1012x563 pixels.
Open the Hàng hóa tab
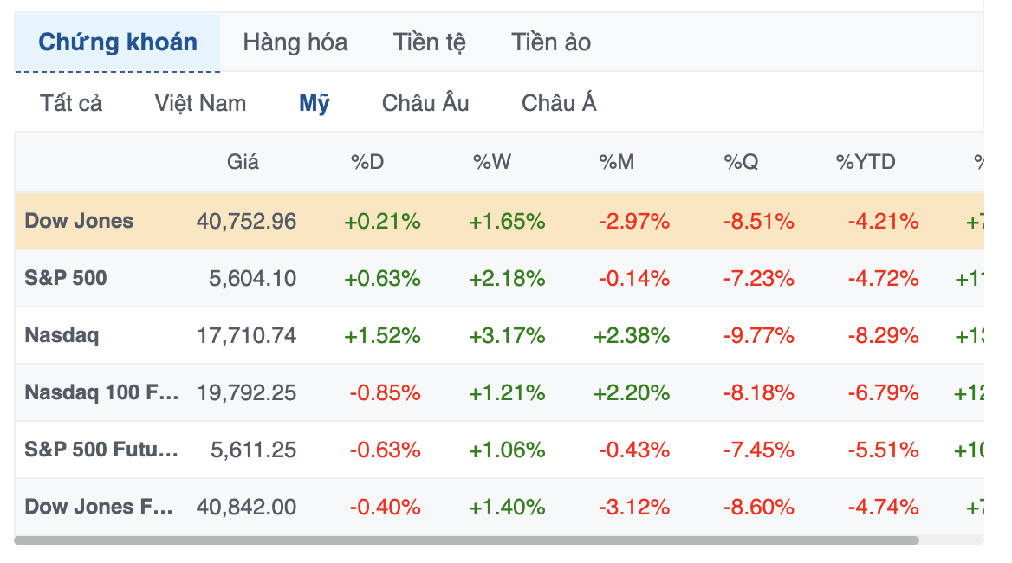[x=295, y=42]
